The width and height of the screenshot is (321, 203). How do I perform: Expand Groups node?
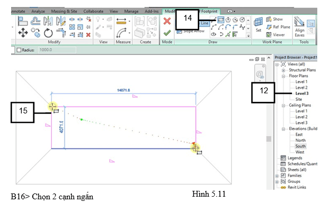point(277,182)
